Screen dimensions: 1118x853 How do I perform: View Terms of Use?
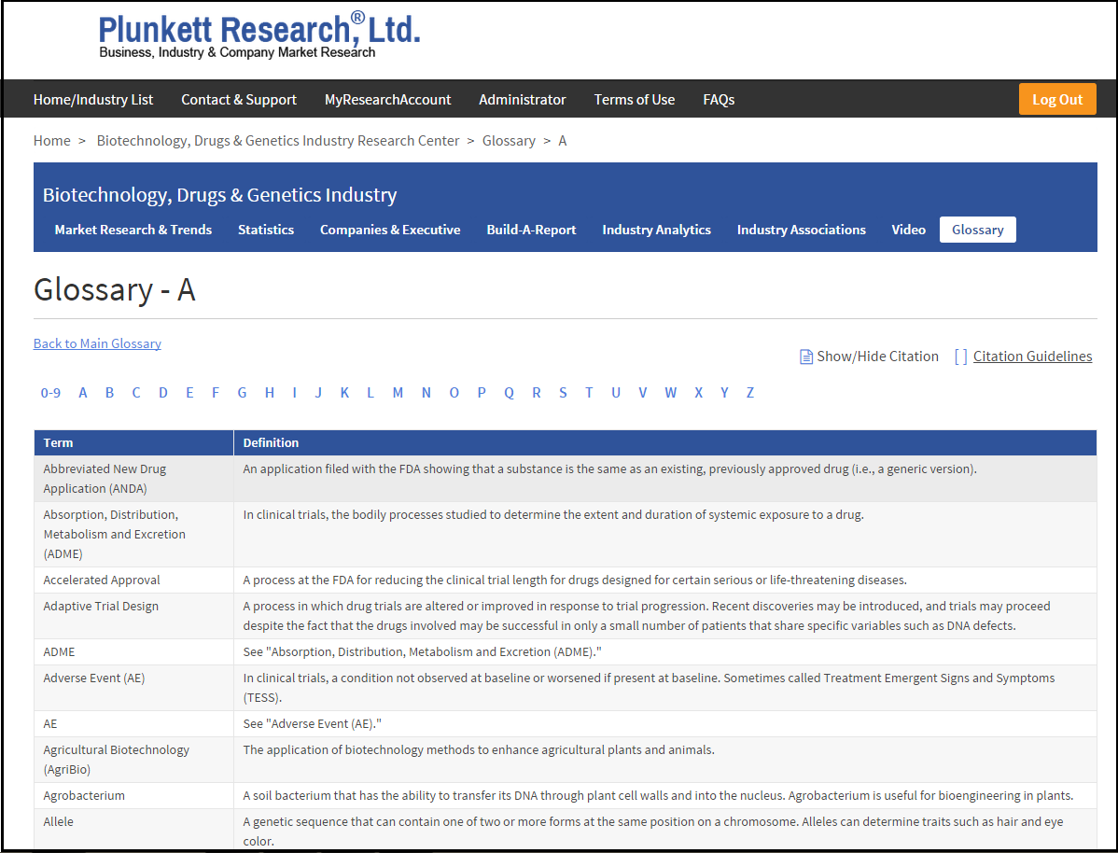point(635,100)
